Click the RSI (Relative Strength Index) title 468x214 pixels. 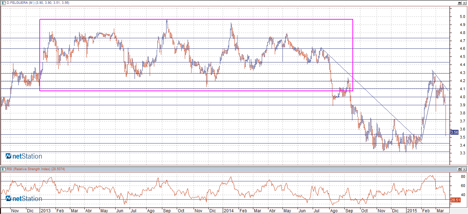click(x=35, y=169)
